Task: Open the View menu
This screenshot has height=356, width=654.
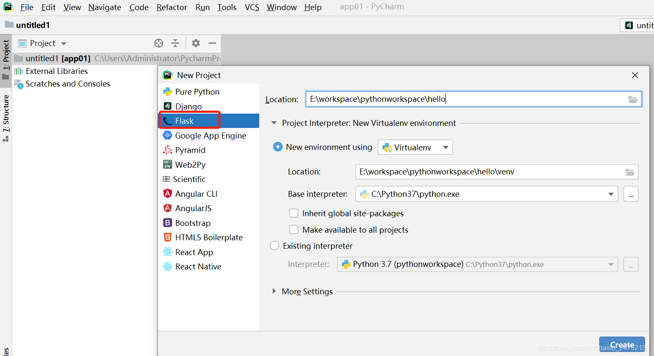Action: point(72,7)
